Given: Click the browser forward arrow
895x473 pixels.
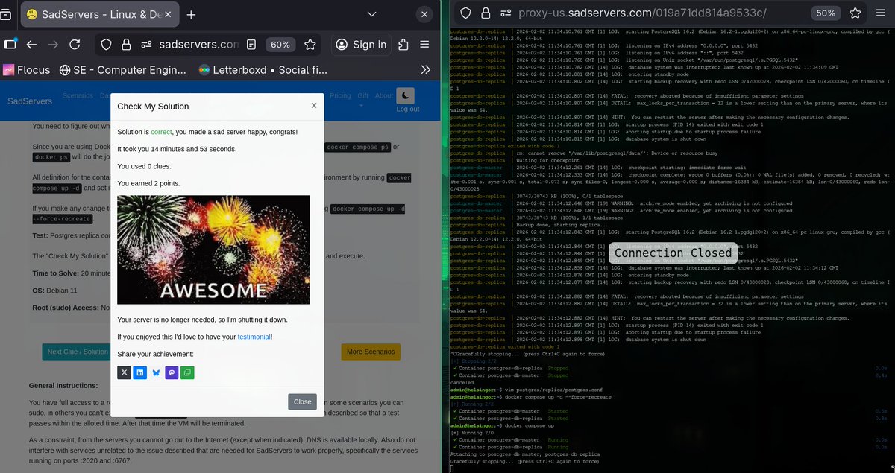Looking at the screenshot, I should (53, 45).
